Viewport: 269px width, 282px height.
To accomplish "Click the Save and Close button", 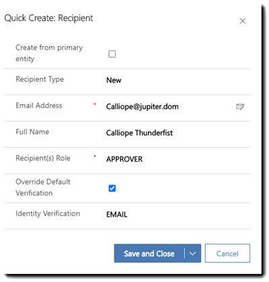I will (x=149, y=253).
